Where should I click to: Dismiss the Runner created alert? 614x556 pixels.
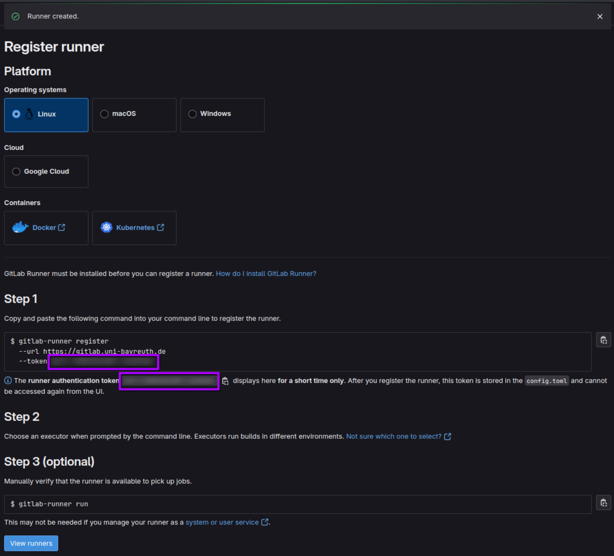pyautogui.click(x=600, y=16)
